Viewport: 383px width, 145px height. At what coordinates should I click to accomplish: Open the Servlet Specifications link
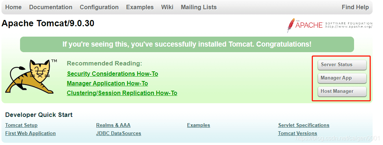coord(304,125)
